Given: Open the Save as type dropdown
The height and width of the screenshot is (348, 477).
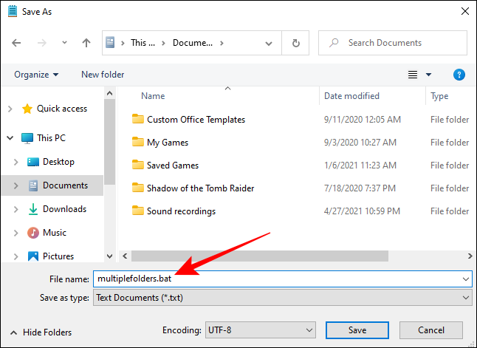Looking at the screenshot, I should point(281,297).
